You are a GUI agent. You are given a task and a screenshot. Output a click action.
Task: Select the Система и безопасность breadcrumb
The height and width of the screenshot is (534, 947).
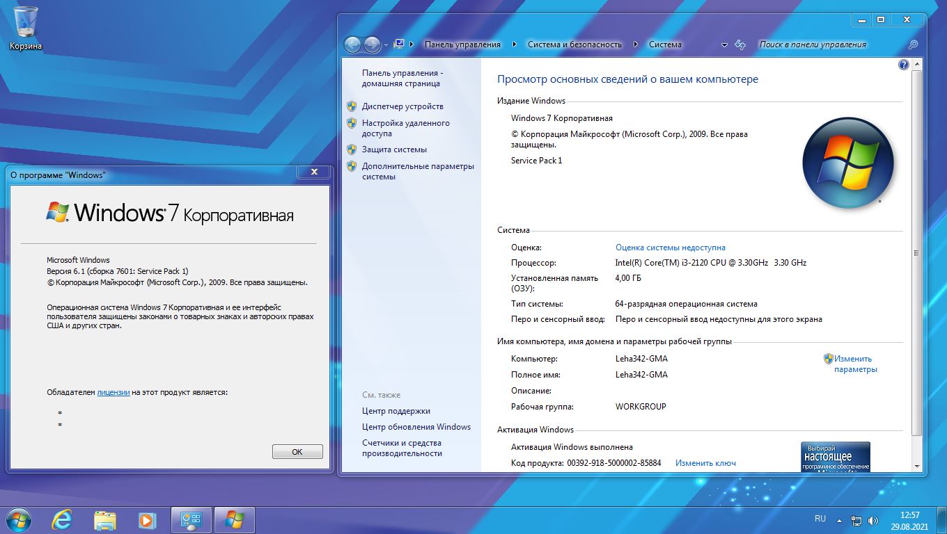click(574, 44)
